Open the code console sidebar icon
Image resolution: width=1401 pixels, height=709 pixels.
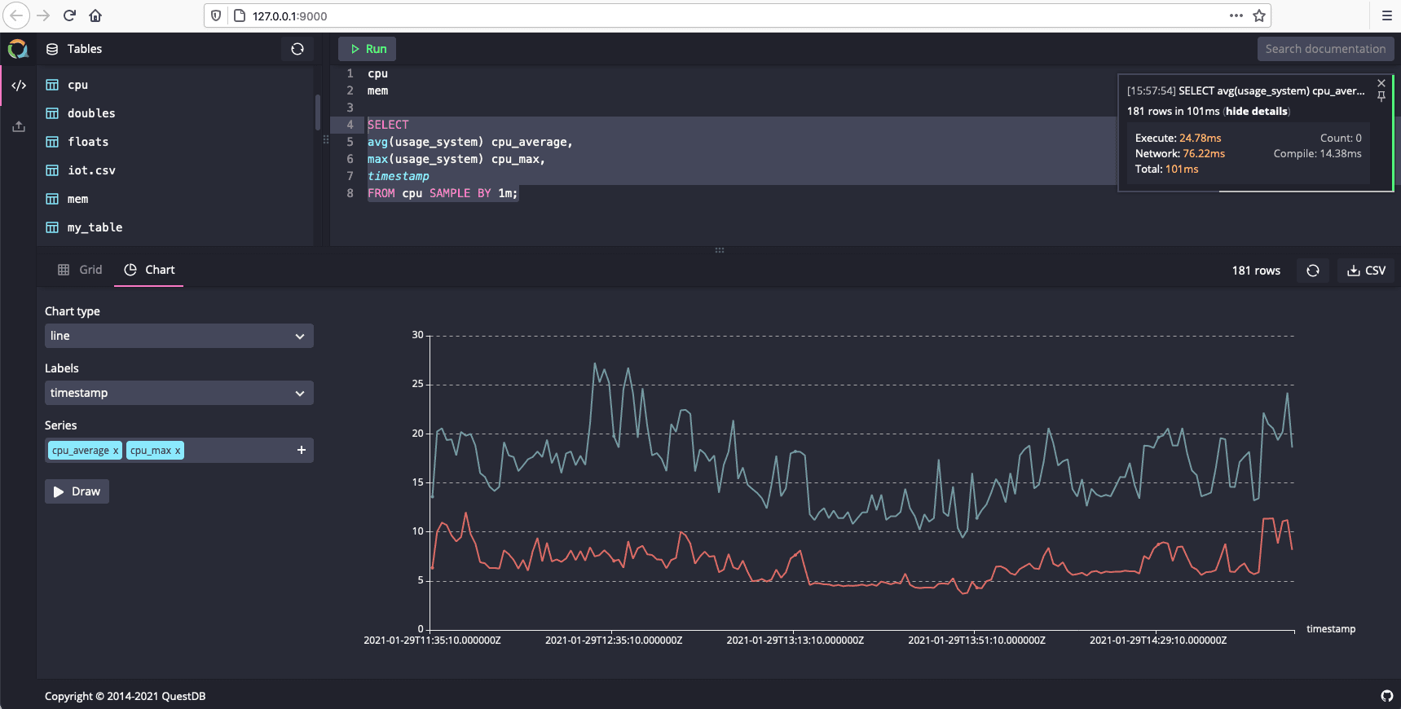pos(19,86)
